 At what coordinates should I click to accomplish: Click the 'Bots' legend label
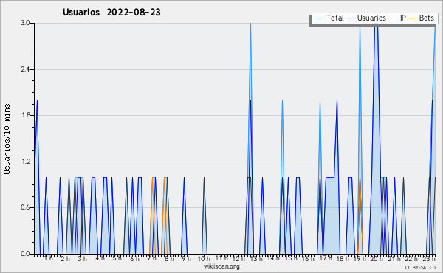[x=426, y=18]
